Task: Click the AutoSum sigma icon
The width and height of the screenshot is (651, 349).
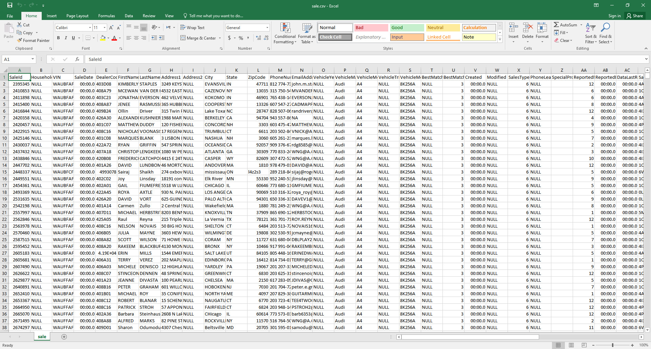Action: click(556, 25)
